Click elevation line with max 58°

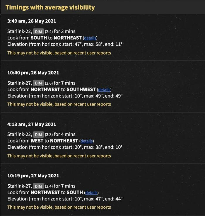pos(65,44)
